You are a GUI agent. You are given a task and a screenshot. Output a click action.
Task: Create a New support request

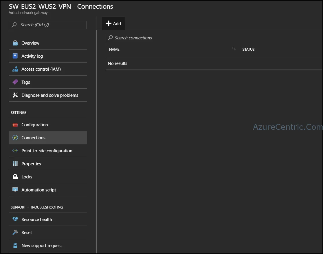[48, 245]
